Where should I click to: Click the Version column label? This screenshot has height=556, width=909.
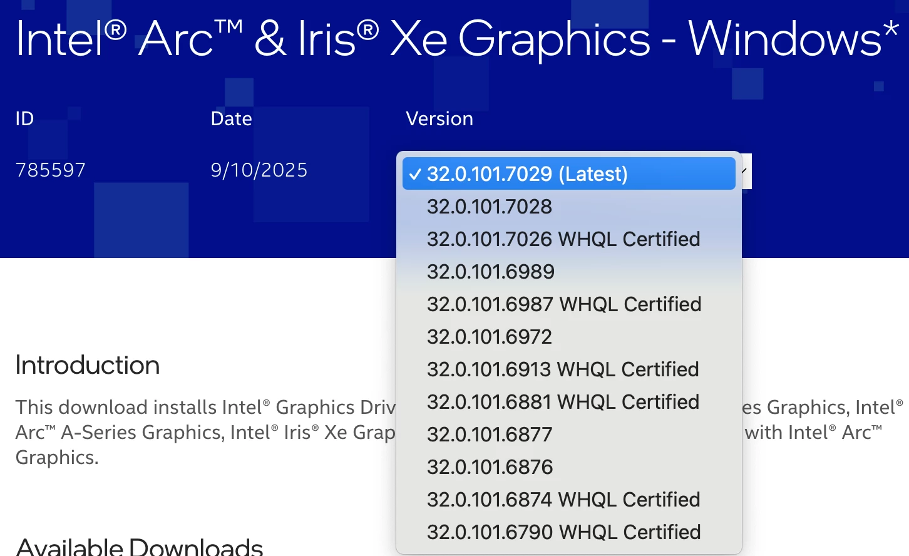click(x=439, y=118)
